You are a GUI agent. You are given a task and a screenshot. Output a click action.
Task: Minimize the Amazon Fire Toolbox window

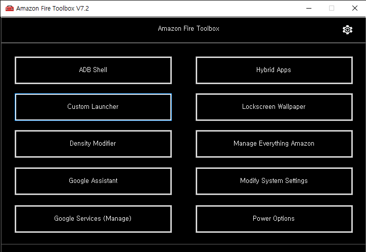pyautogui.click(x=309, y=9)
